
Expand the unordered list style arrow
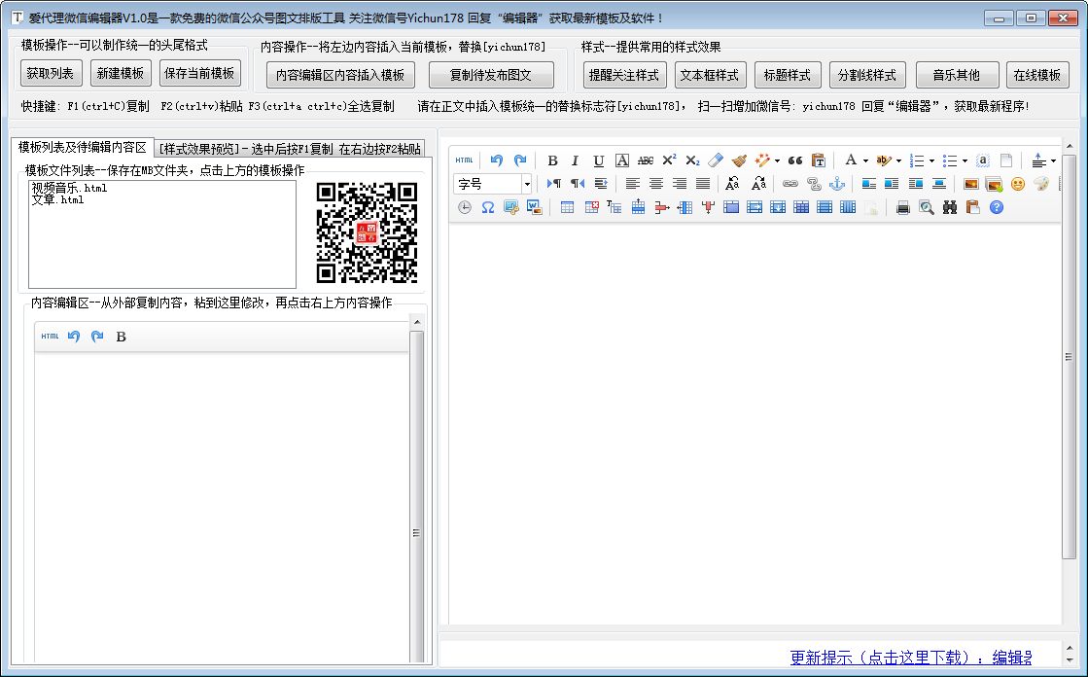tap(965, 161)
